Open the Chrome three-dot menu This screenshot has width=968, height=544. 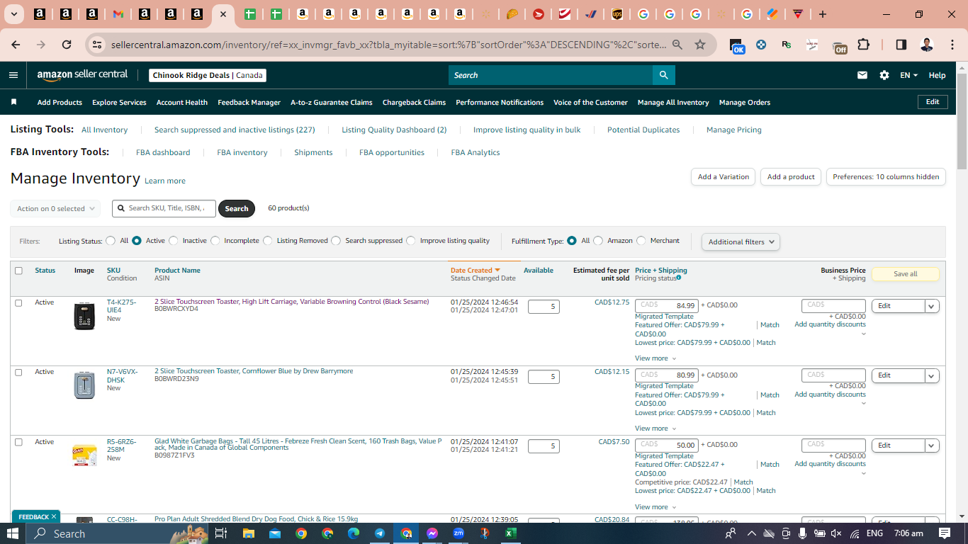click(x=952, y=45)
